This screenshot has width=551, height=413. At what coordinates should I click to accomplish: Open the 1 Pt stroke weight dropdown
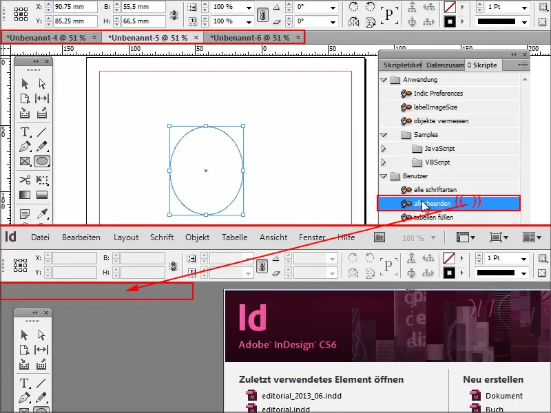click(x=525, y=8)
